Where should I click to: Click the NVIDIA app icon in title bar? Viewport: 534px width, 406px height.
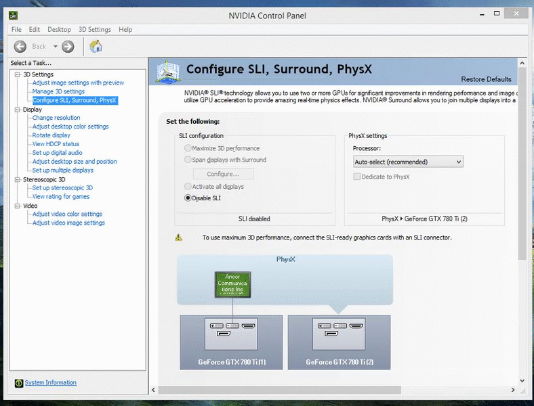pyautogui.click(x=13, y=16)
